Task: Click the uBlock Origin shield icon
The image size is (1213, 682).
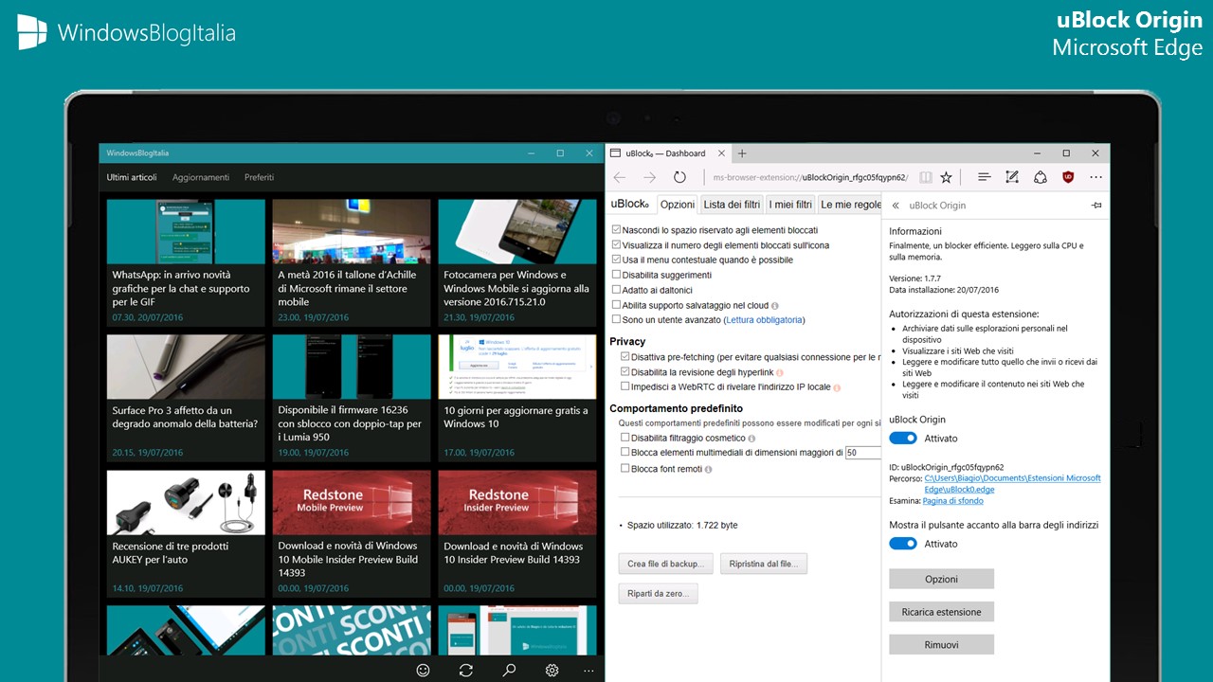Action: pos(1068,177)
